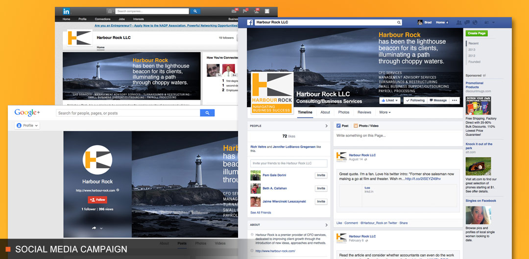529x259 pixels.
Task: Open Facebook messages icon
Action: (x=467, y=22)
